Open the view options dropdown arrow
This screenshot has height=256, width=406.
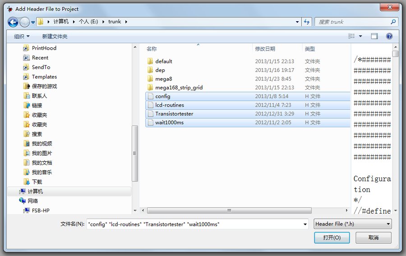coord(360,36)
